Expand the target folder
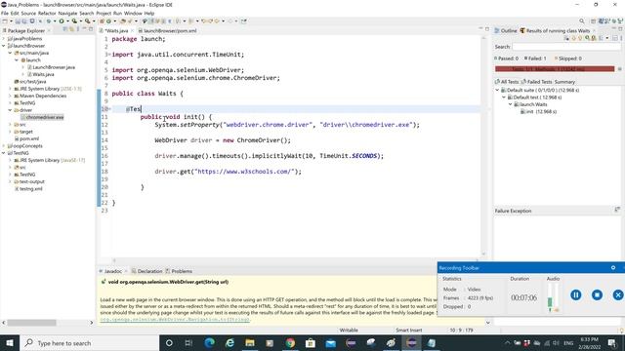This screenshot has width=625, height=351. [10, 132]
